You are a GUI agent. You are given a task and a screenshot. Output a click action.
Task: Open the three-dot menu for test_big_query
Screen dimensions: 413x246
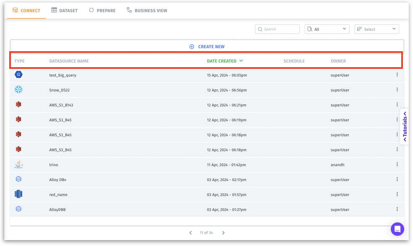click(x=397, y=75)
